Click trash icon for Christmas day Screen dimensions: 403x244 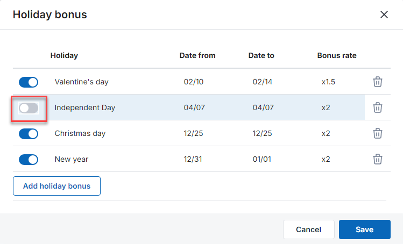(x=377, y=133)
